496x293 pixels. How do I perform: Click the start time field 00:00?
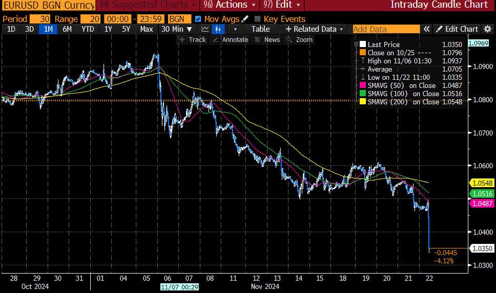pyautogui.click(x=118, y=19)
